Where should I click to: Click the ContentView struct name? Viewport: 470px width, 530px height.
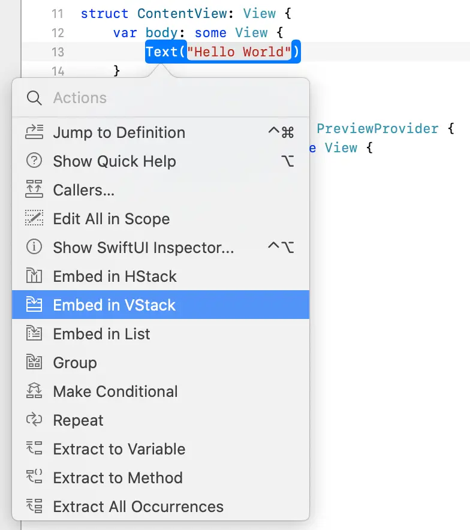click(182, 14)
